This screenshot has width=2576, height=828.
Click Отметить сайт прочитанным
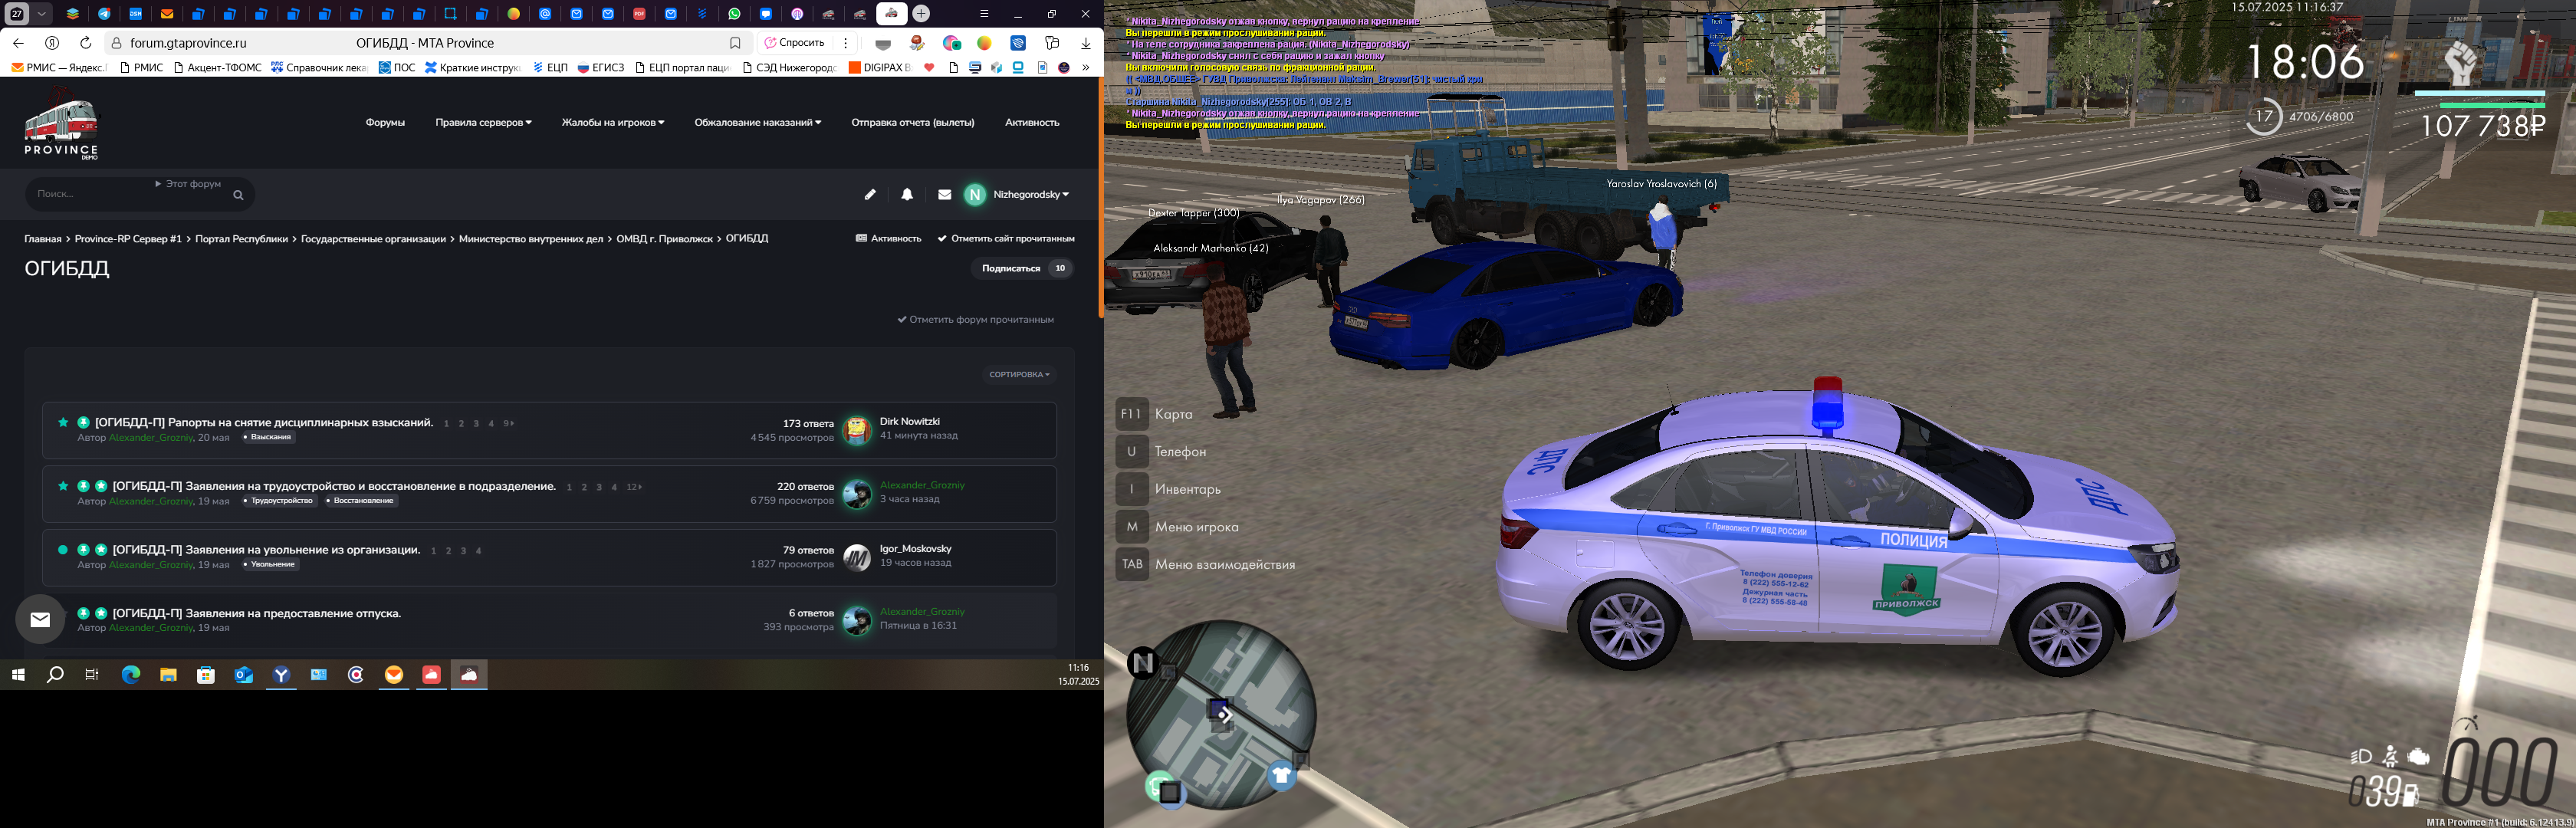(1006, 238)
